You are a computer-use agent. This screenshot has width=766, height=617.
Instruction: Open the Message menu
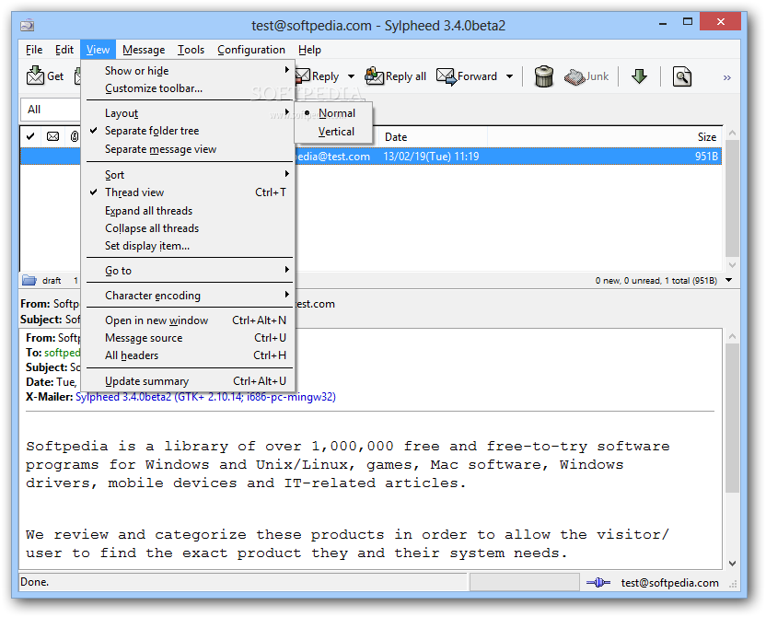coord(144,50)
